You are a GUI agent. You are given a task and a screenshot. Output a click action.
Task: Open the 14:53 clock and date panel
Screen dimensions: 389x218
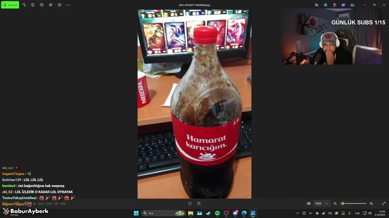tap(380, 213)
